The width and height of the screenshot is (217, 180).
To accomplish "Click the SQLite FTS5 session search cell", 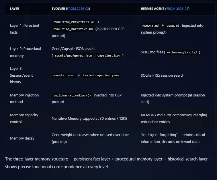I will [163, 75].
